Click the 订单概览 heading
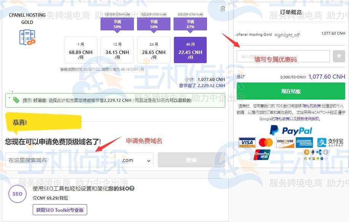349x222 pixels. (291, 12)
